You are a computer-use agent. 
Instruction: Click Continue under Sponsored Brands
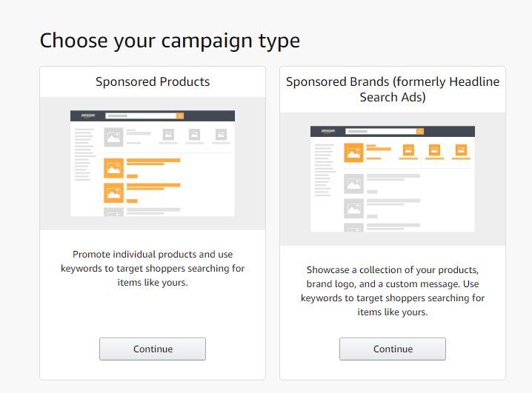pos(393,349)
